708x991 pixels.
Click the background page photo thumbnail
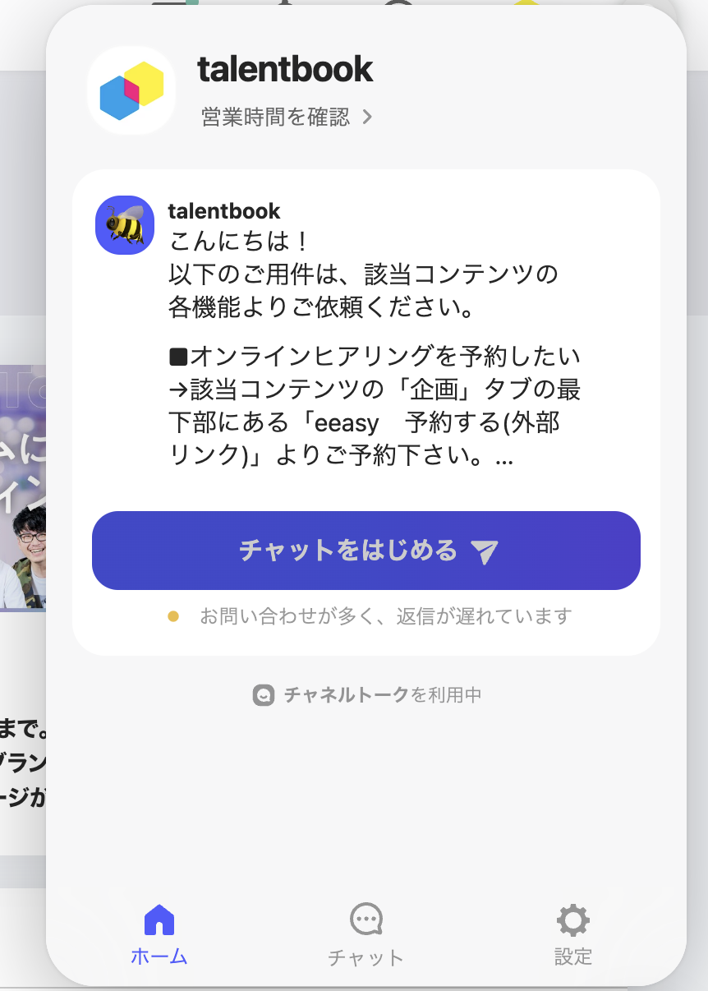[23, 488]
